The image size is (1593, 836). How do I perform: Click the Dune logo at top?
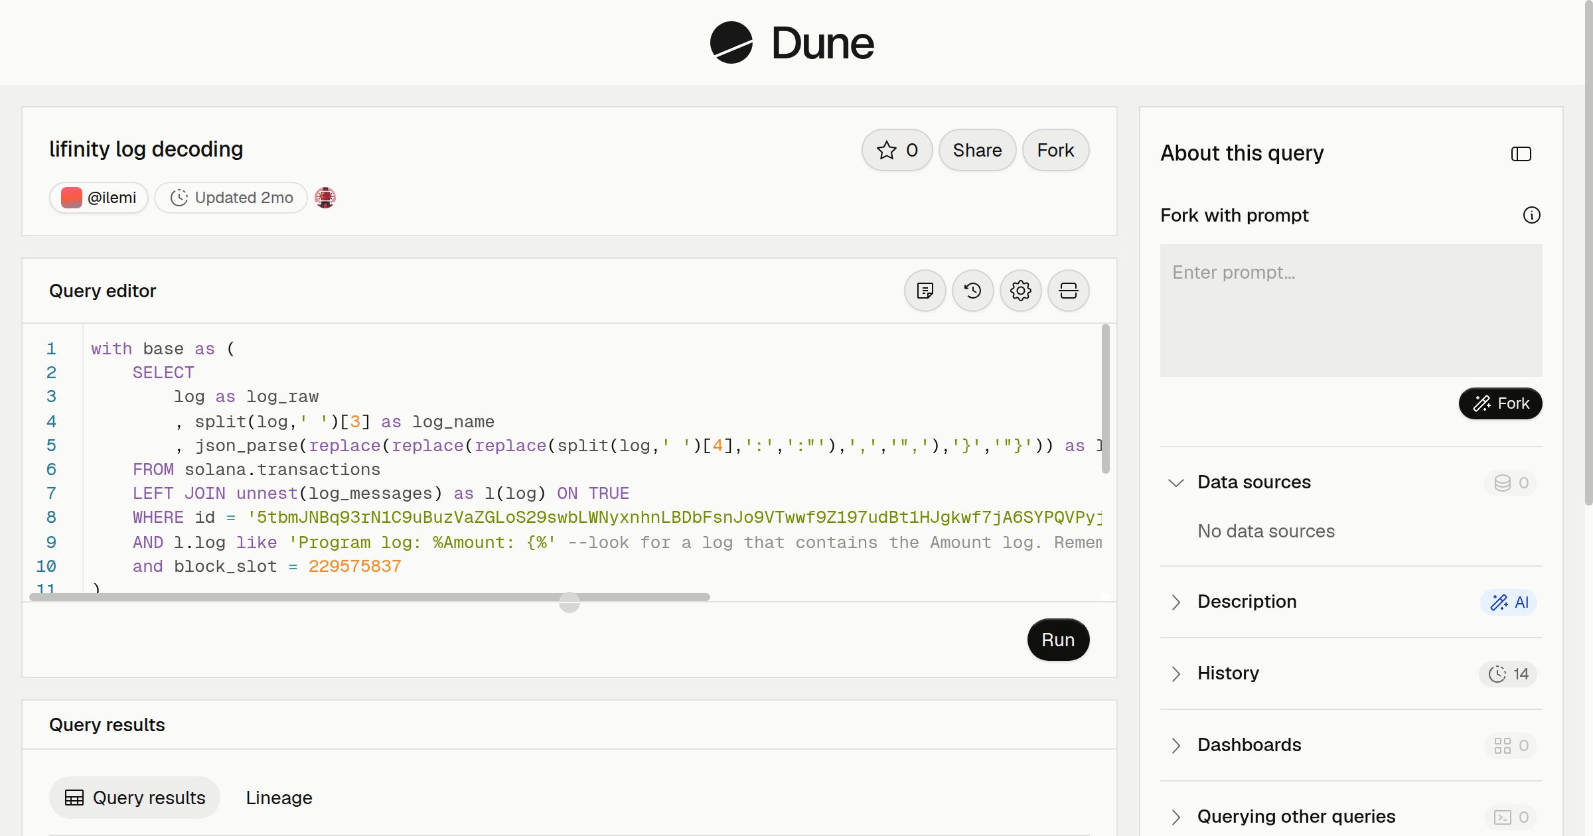click(792, 42)
